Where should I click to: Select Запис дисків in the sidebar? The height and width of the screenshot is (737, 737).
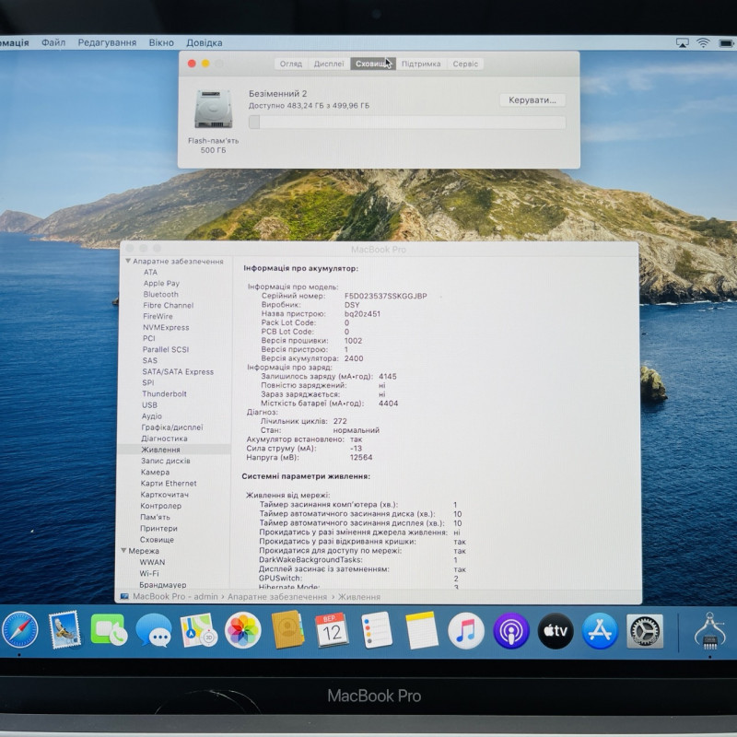[166, 461]
